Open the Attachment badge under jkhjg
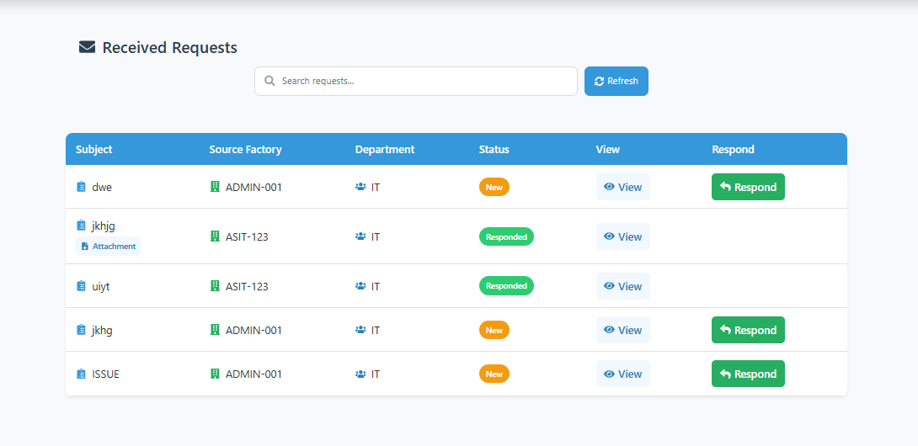This screenshot has width=918, height=446. click(x=109, y=246)
